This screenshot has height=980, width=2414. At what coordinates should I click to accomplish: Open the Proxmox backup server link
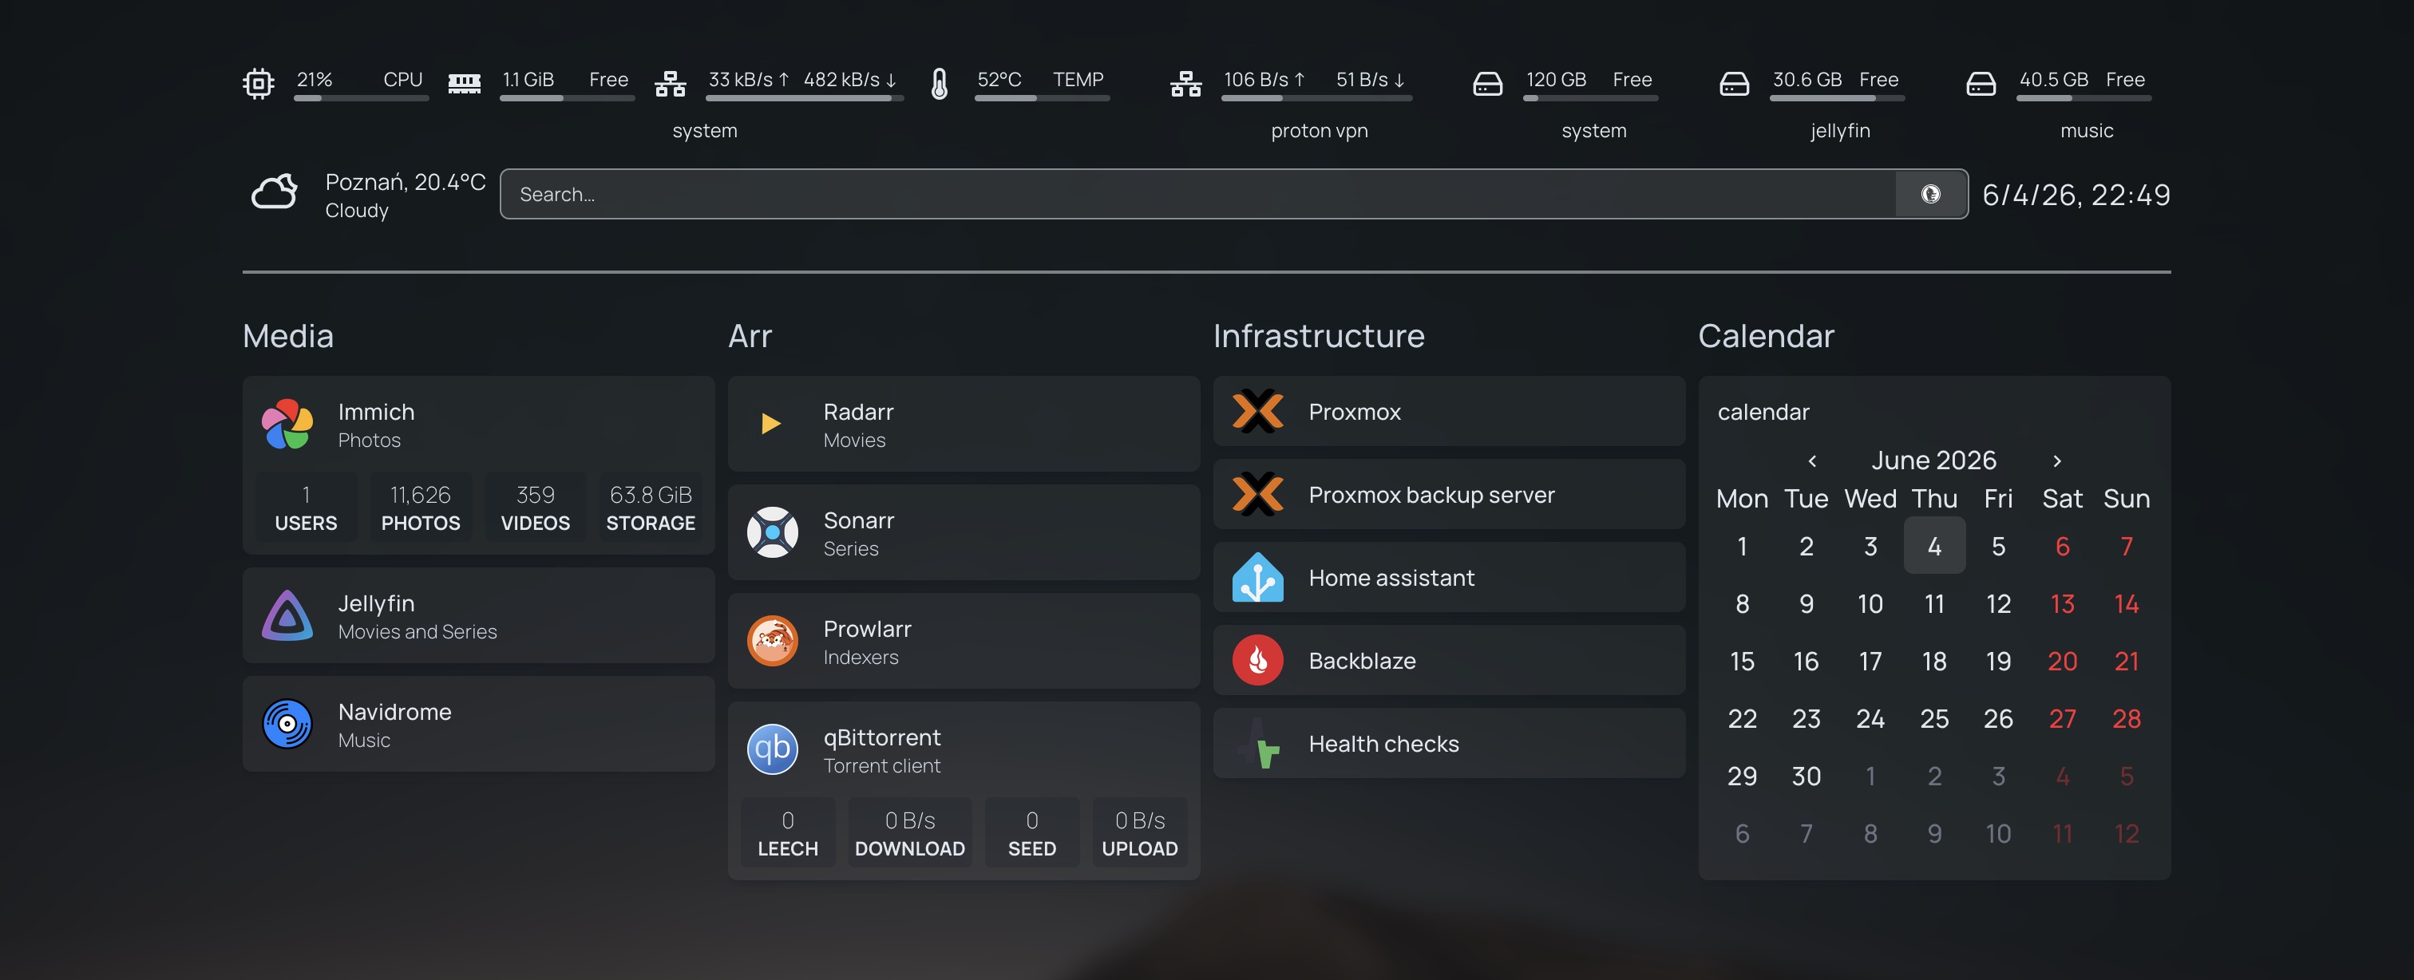(1449, 495)
